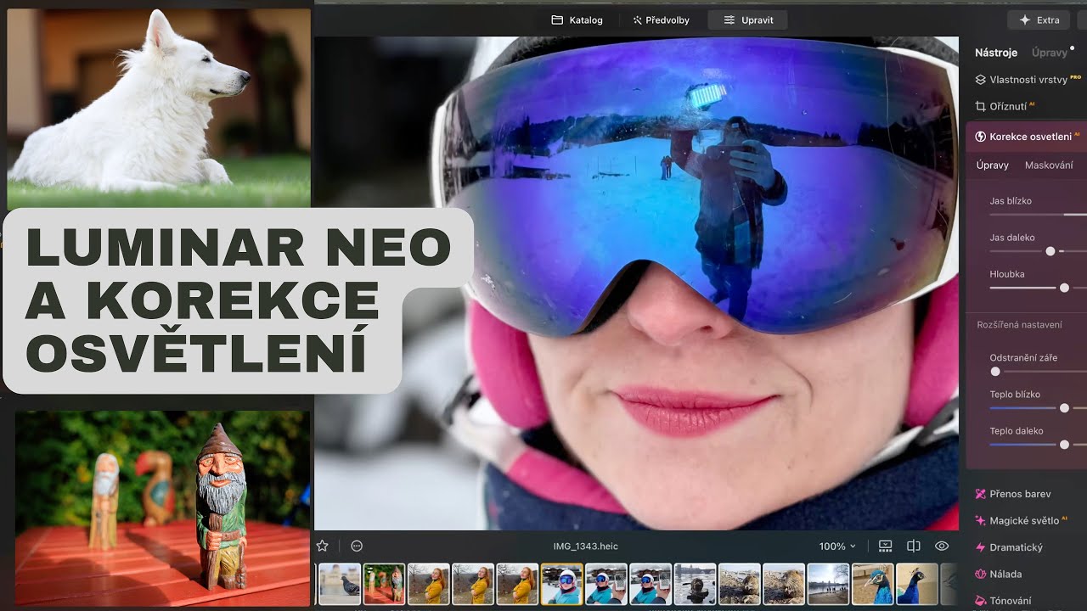Screen dimensions: 1087x611
Task: Toggle the filmstrip visibility icon
Action: 886,546
